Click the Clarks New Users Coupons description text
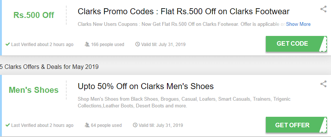The image size is (331, 137). coord(182,24)
